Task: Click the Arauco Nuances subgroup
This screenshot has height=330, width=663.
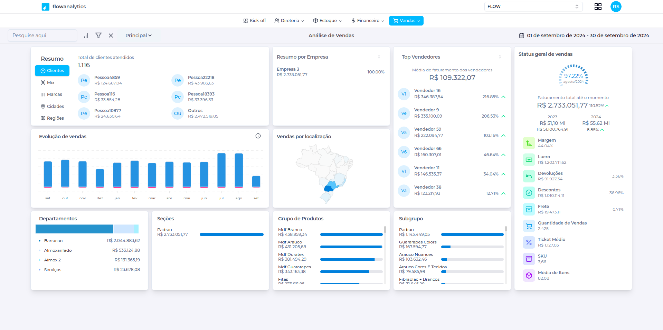Action: (451, 257)
